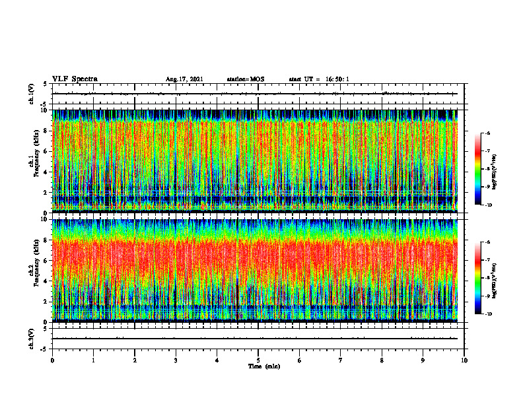Viewport: 523px width, 404px height.
Task: Click the "ch.3(V)" waveform axis label
Action: [31, 339]
